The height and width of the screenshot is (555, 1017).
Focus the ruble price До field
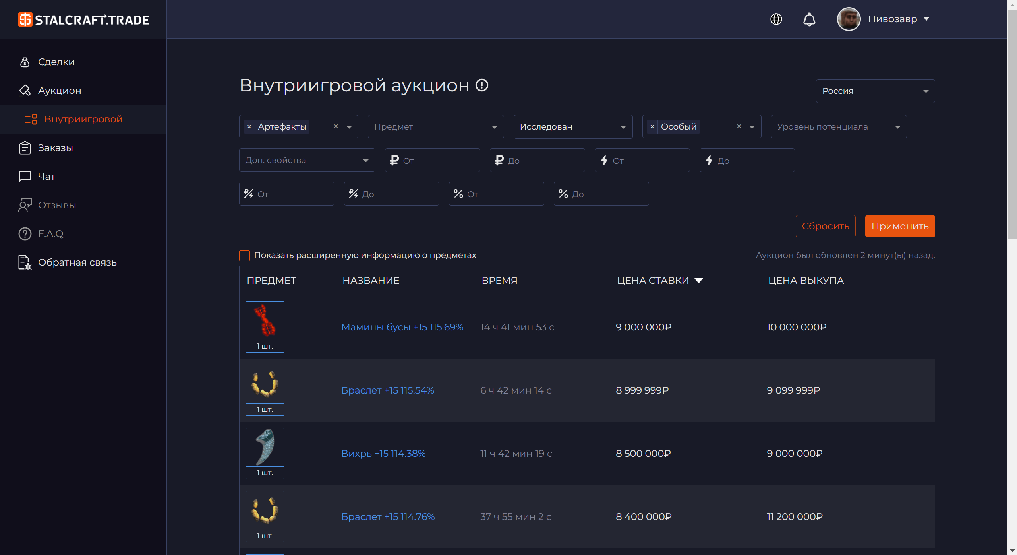537,160
